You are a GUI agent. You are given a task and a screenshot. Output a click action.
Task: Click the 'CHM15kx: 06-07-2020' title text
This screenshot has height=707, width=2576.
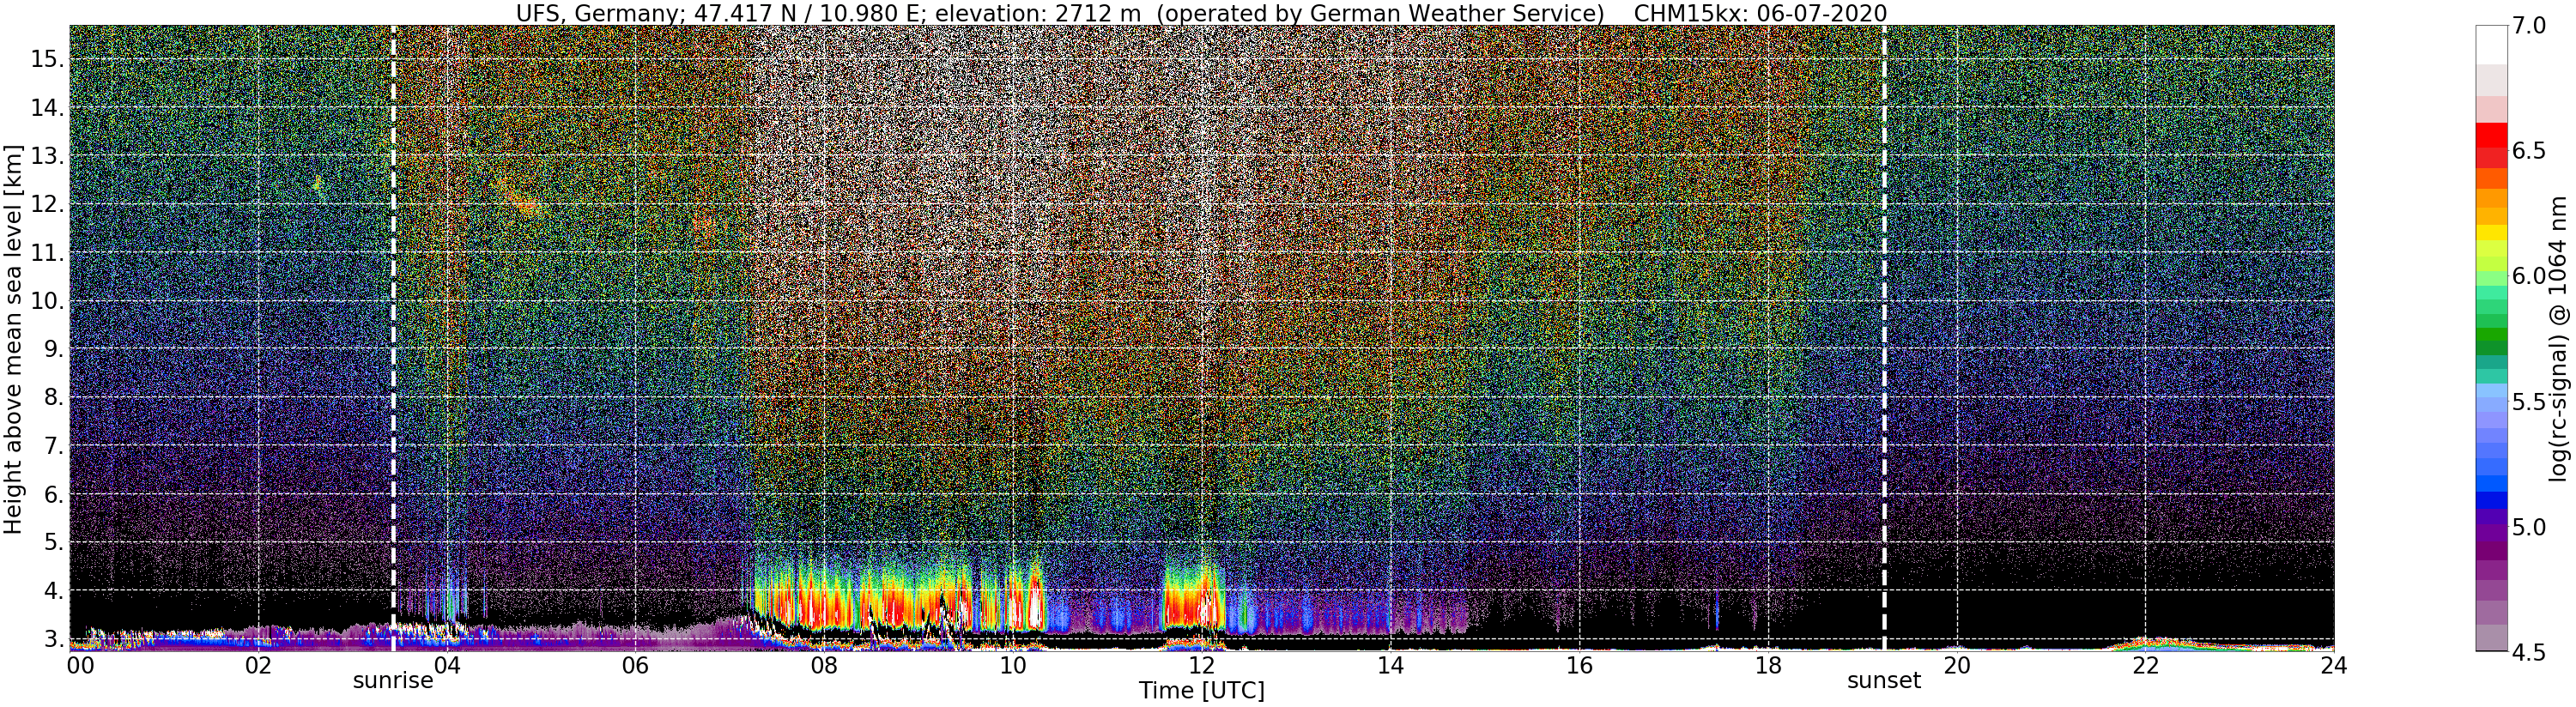coord(1760,13)
